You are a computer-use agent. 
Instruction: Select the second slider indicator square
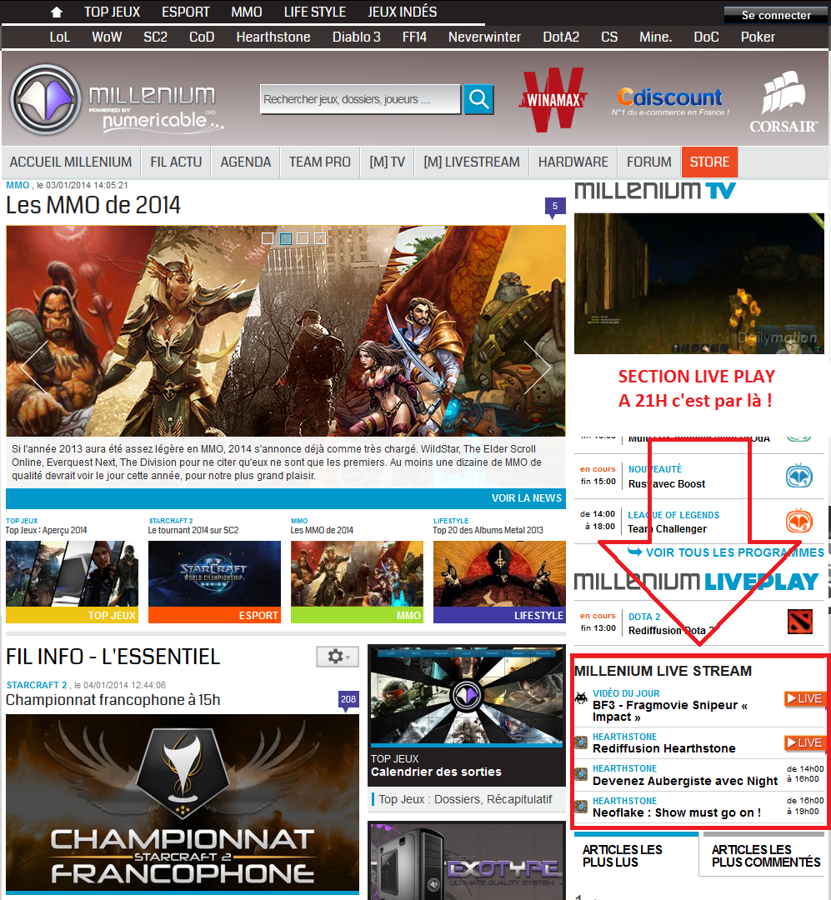pyautogui.click(x=285, y=238)
